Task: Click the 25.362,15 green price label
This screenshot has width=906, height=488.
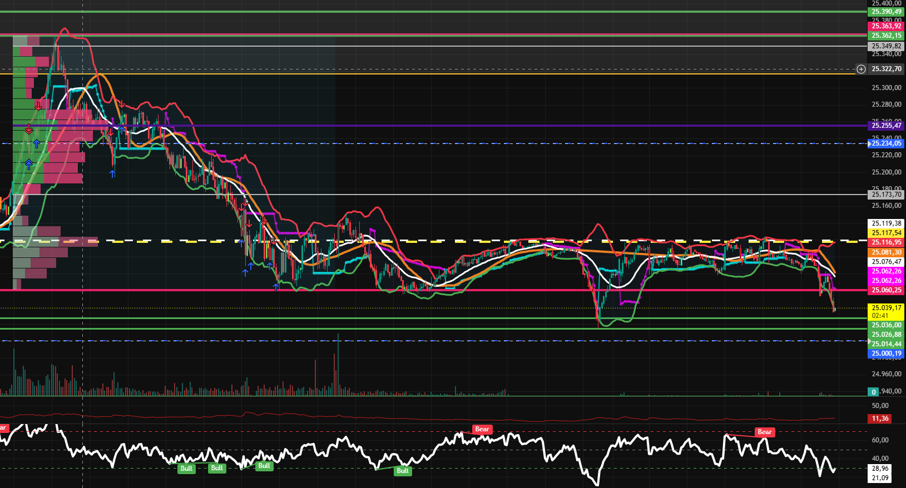Action: tap(887, 36)
